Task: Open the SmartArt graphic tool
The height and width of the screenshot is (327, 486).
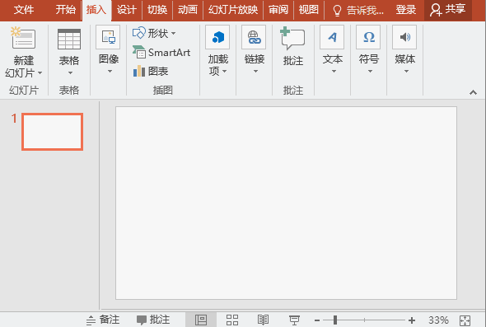Action: click(161, 53)
